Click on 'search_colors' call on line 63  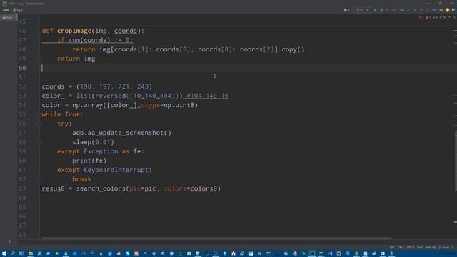101,188
